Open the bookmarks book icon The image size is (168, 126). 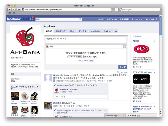9,13
